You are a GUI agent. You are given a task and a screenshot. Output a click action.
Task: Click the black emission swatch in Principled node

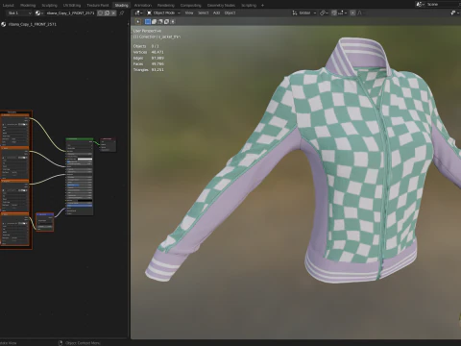(85, 201)
